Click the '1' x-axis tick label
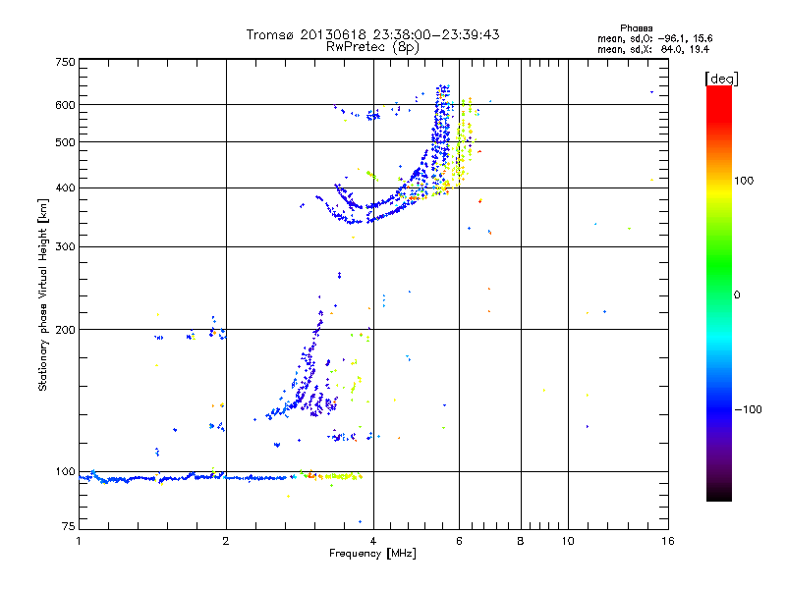The width and height of the screenshot is (786, 589). (79, 541)
